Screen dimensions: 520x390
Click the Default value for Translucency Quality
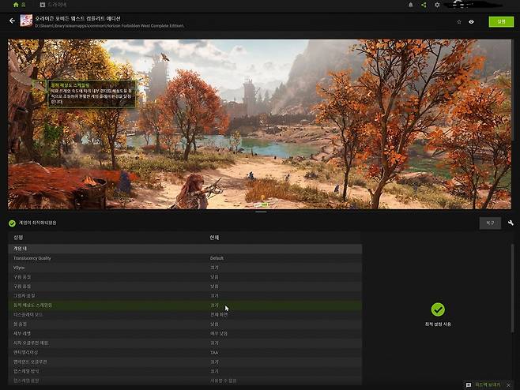[217, 258]
